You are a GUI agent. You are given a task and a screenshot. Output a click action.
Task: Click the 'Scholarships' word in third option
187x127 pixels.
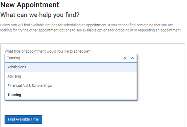(42, 86)
